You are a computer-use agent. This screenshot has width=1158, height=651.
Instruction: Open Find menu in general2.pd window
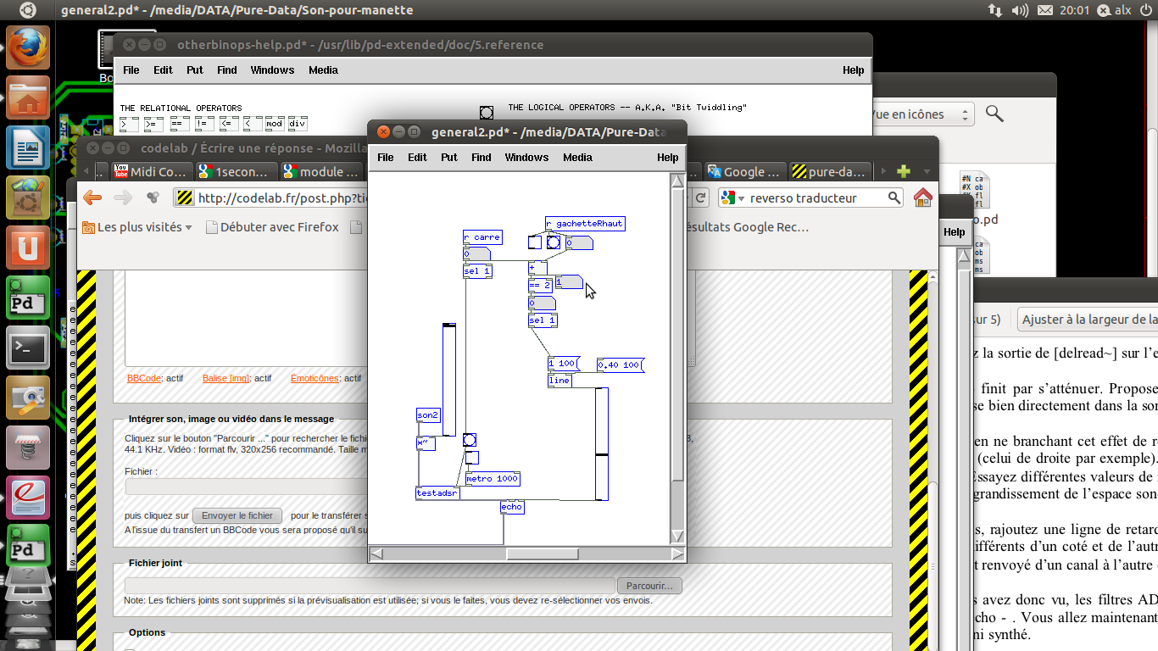point(482,158)
